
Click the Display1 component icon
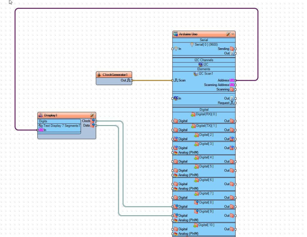tap(41, 115)
